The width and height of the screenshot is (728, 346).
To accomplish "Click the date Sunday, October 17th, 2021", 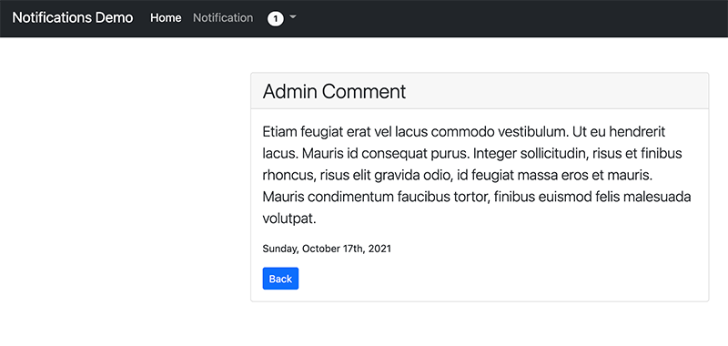I will coord(327,249).
